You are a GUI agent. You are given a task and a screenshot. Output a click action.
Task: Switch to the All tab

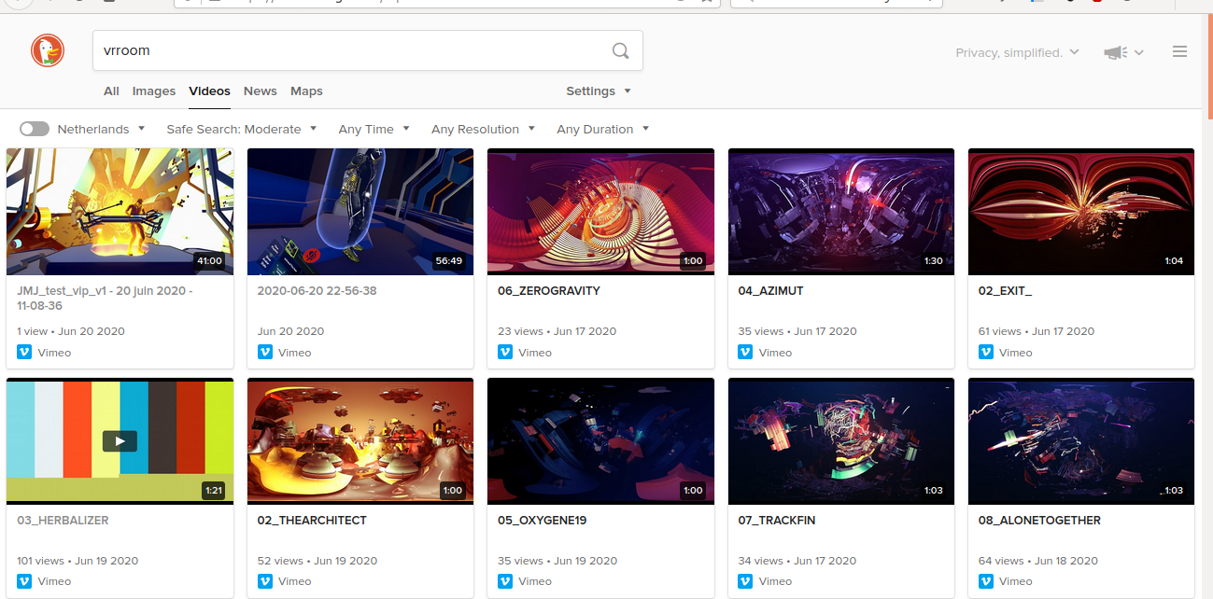click(111, 91)
